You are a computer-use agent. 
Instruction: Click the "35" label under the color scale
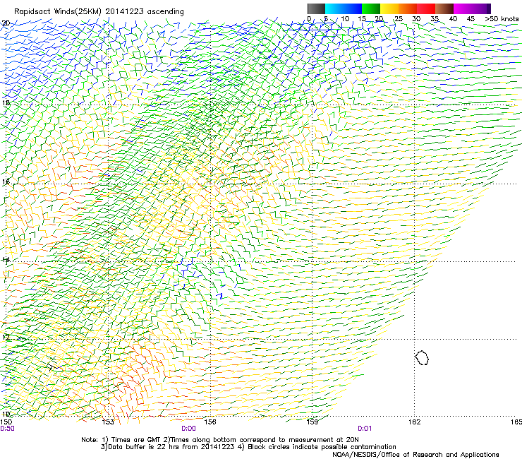point(435,19)
